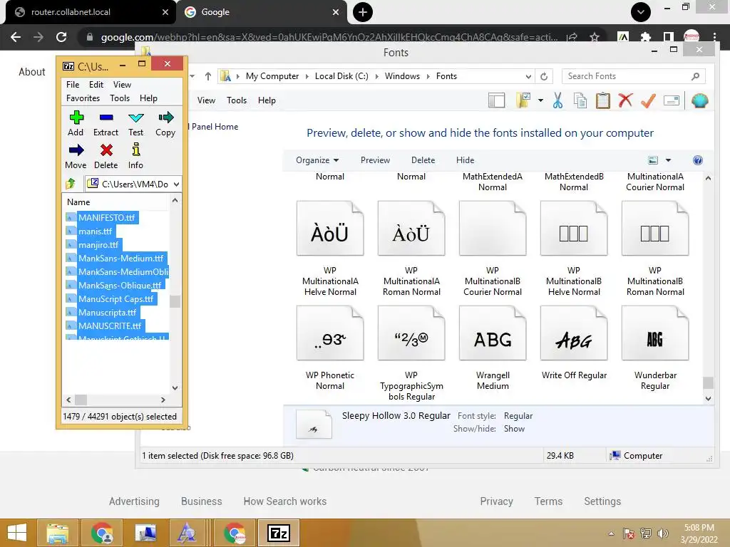Expand breadcrumb arrow after Windows
Image resolution: width=730 pixels, height=547 pixels.
[428, 76]
